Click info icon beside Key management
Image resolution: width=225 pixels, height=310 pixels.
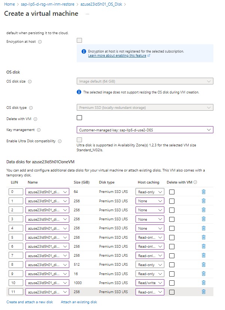point(39,130)
